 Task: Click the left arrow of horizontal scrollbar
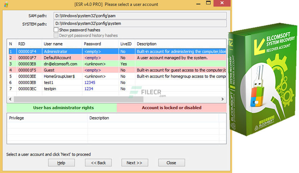coord(10,99)
